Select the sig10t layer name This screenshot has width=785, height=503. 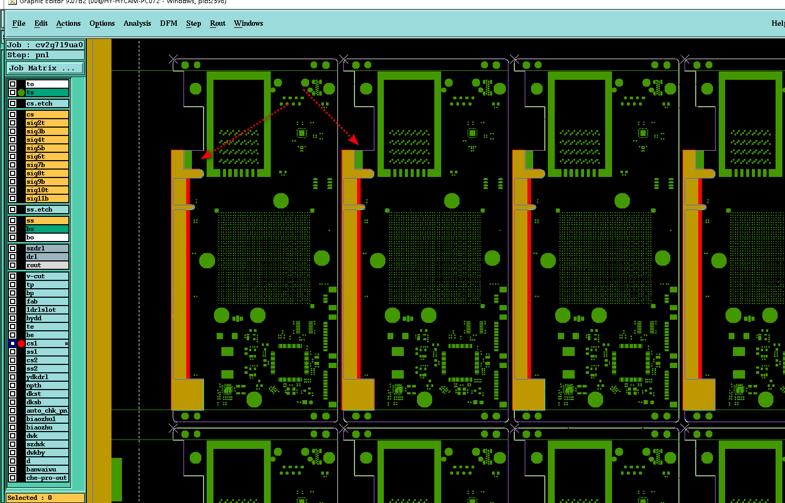click(x=47, y=190)
